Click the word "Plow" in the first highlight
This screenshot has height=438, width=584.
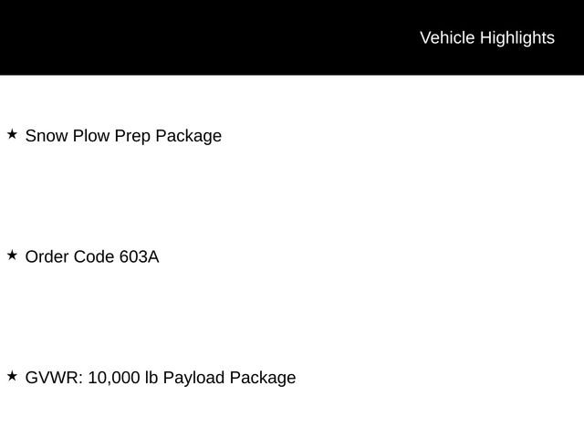[x=91, y=136]
